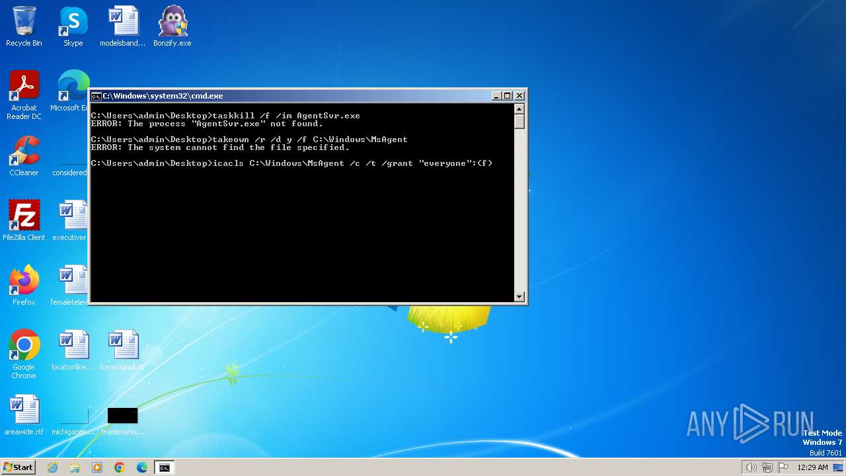The image size is (846, 476).
Task: Switch to the cmd.exe taskbar button
Action: (164, 467)
